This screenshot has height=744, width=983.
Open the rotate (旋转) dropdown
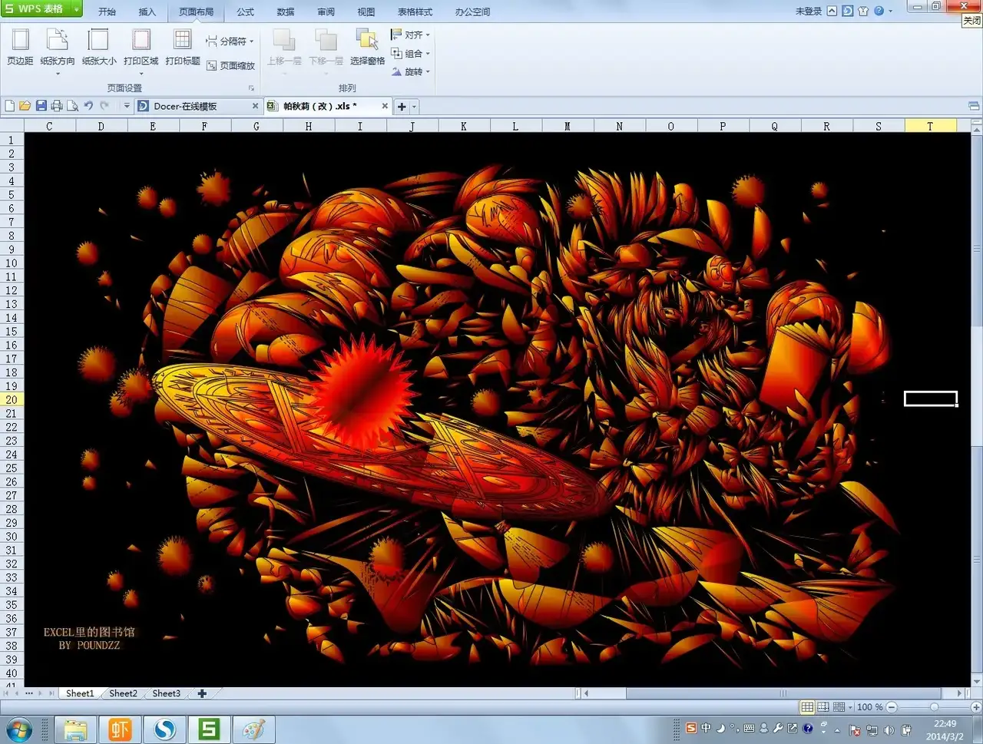point(427,72)
